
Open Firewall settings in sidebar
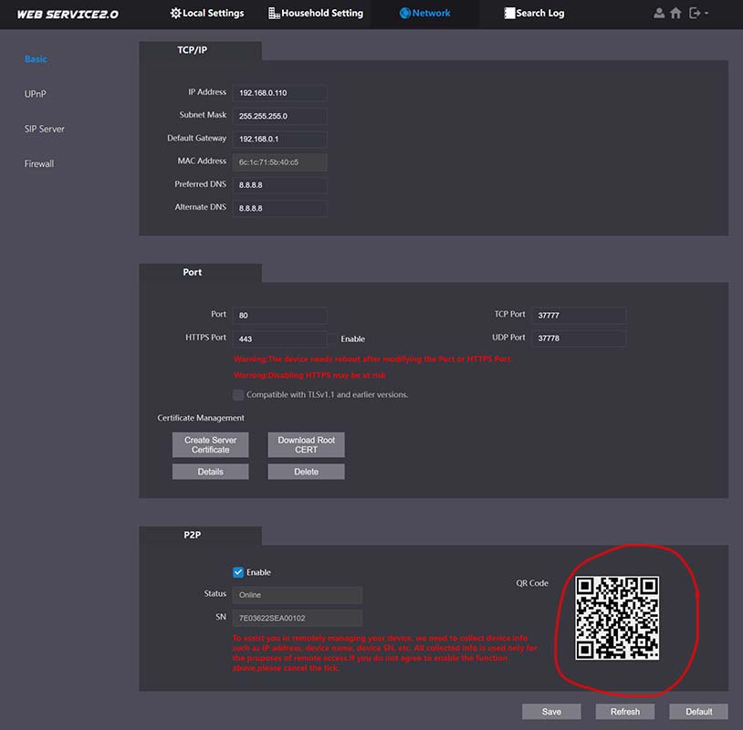[x=39, y=163]
